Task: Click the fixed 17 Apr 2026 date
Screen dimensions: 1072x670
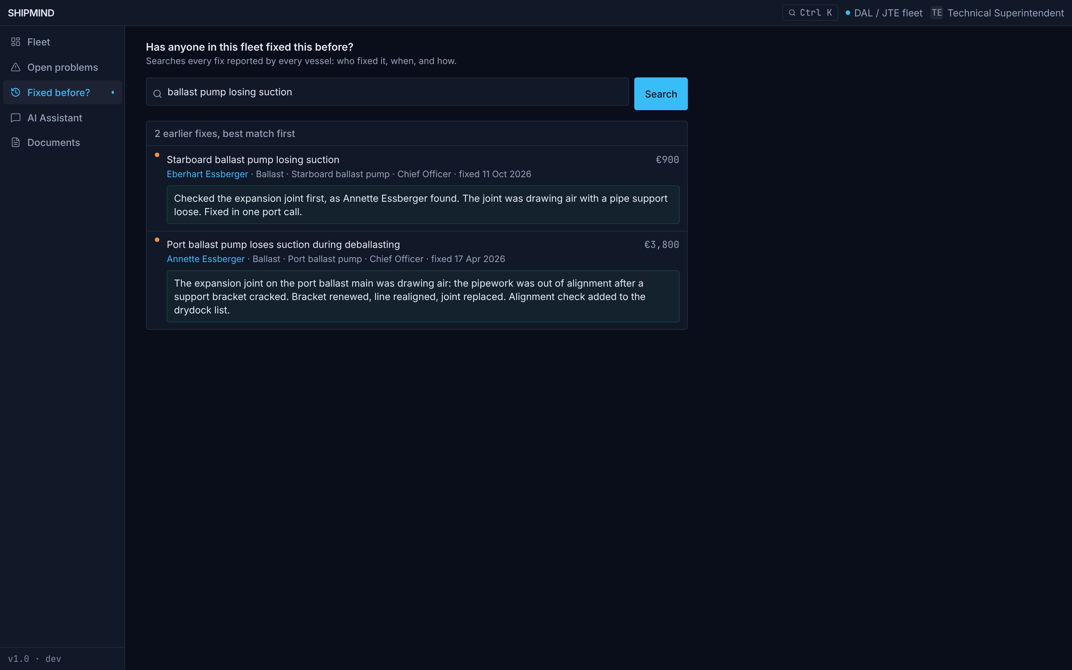Action: coord(468,259)
